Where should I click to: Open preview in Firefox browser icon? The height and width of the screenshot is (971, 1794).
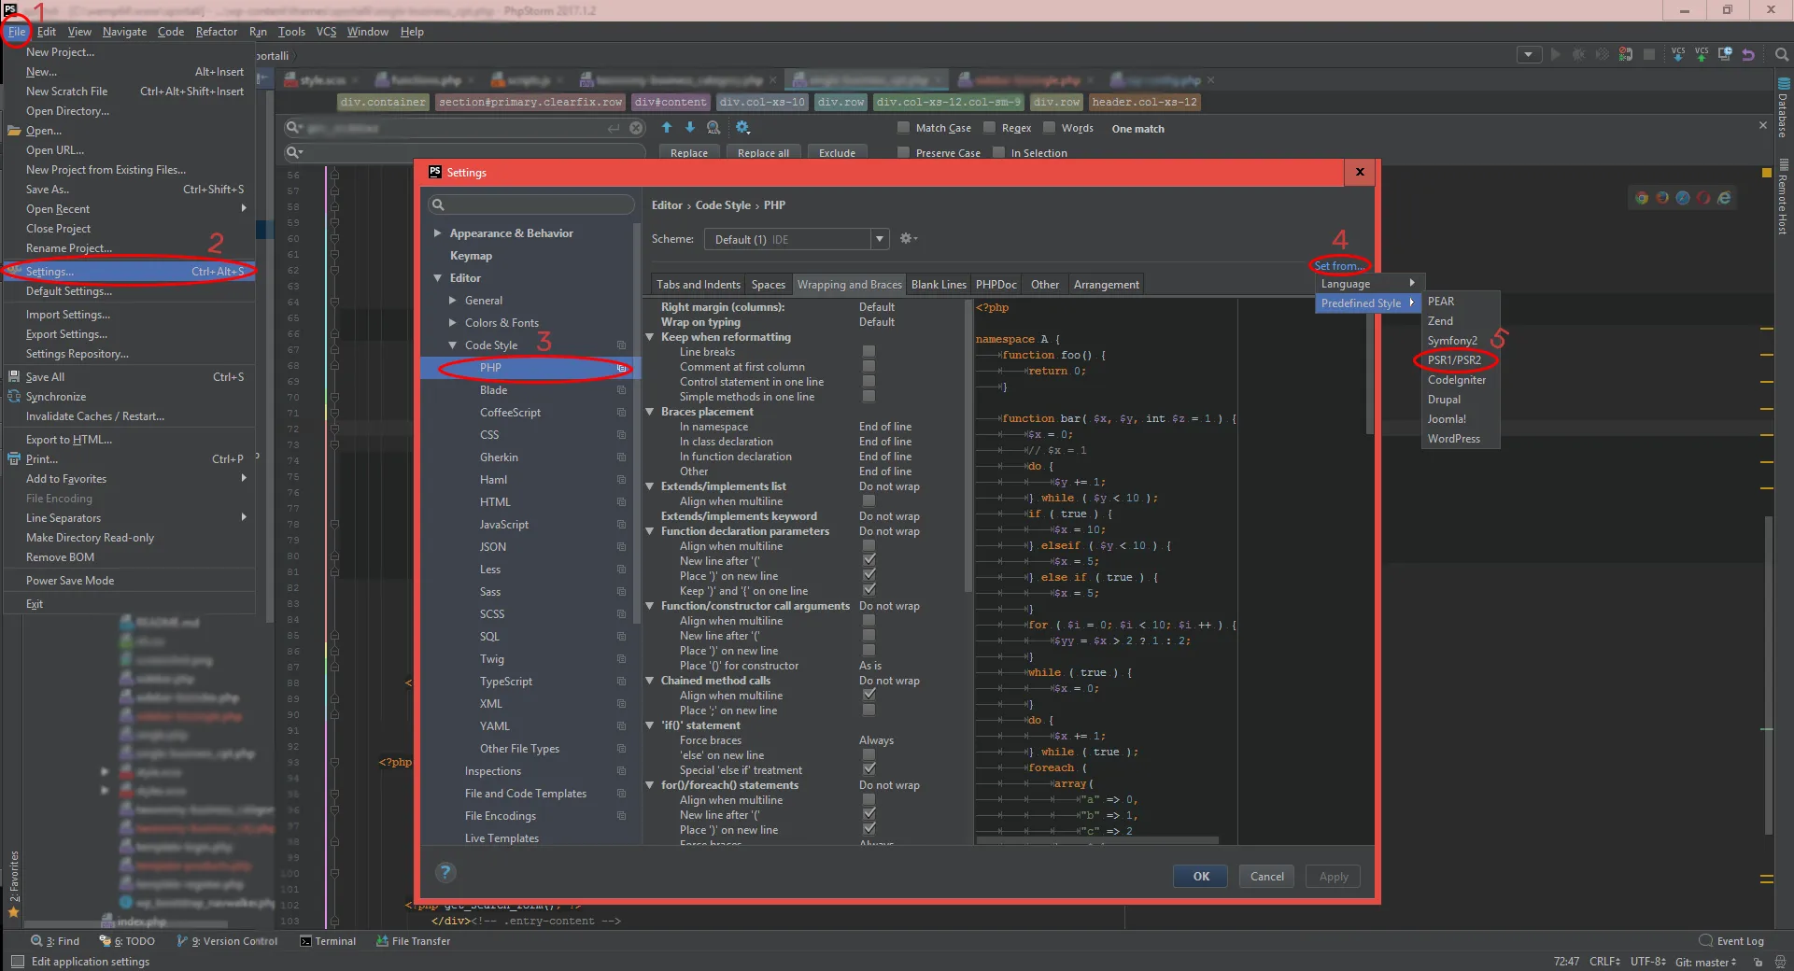1662,198
